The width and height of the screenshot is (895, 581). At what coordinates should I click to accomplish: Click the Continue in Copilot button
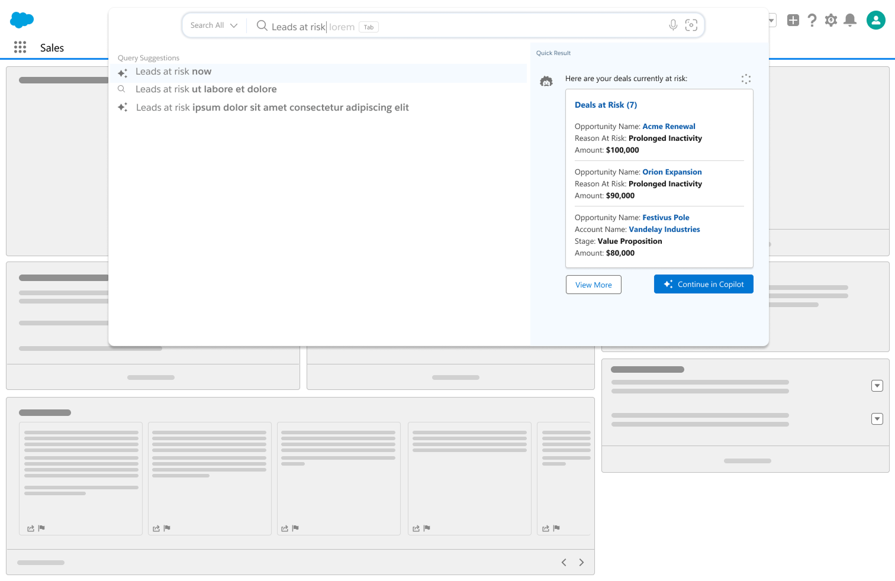703,284
